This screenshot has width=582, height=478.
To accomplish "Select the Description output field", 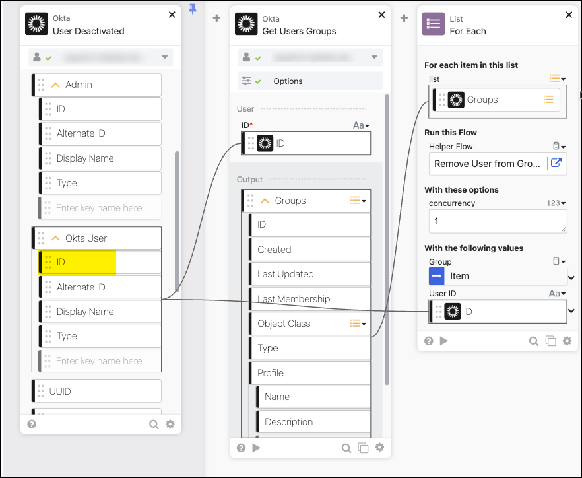I will pos(313,422).
